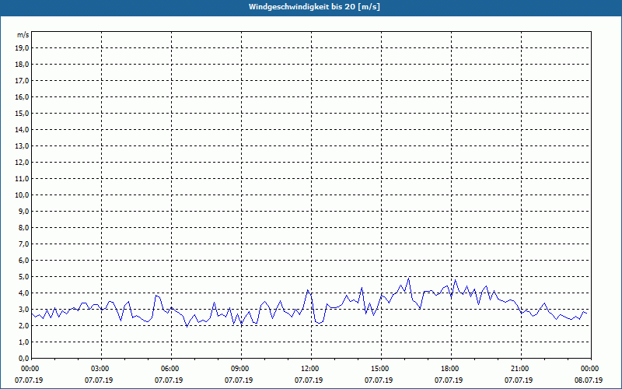Click the wind speed peak just after 16:00
The width and height of the screenshot is (622, 389).
click(409, 279)
